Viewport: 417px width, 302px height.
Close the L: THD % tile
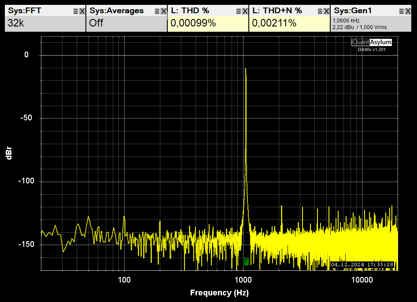[x=245, y=11]
